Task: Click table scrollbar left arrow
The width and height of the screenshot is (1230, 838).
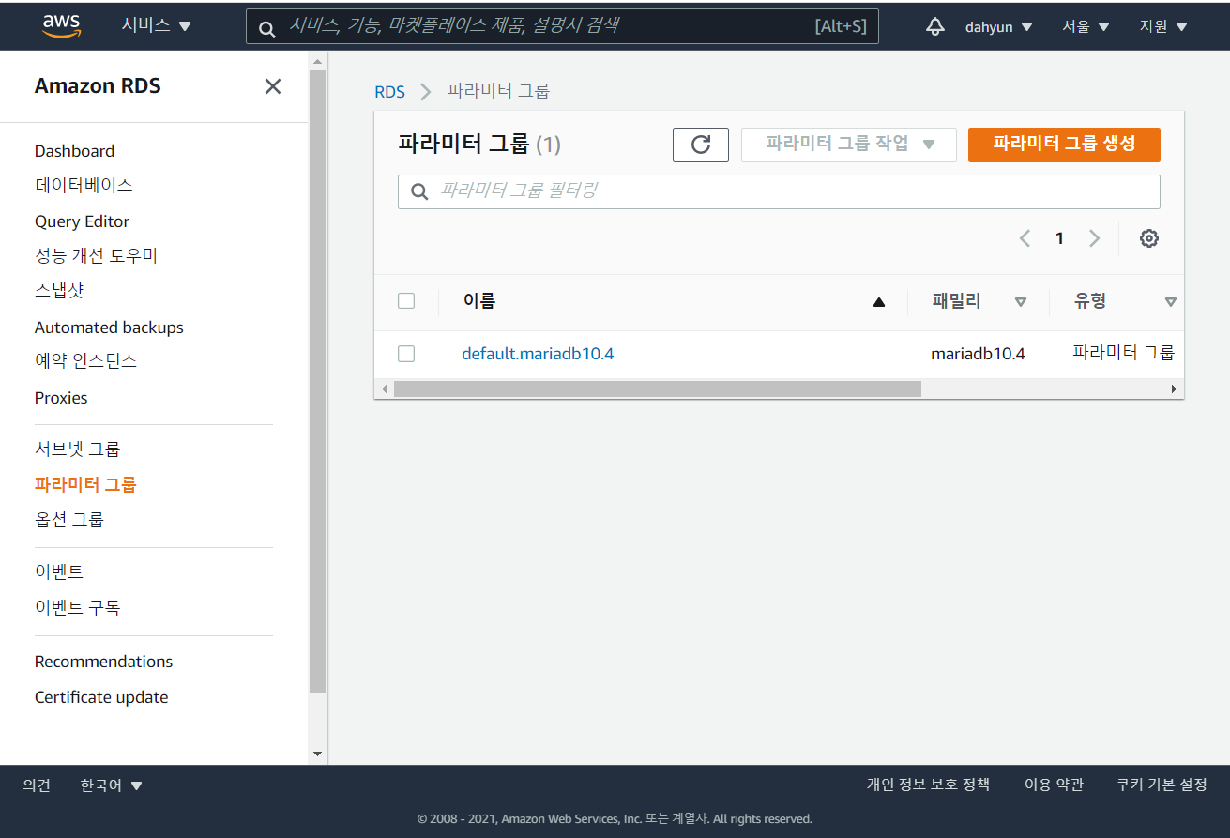Action: pyautogui.click(x=383, y=389)
